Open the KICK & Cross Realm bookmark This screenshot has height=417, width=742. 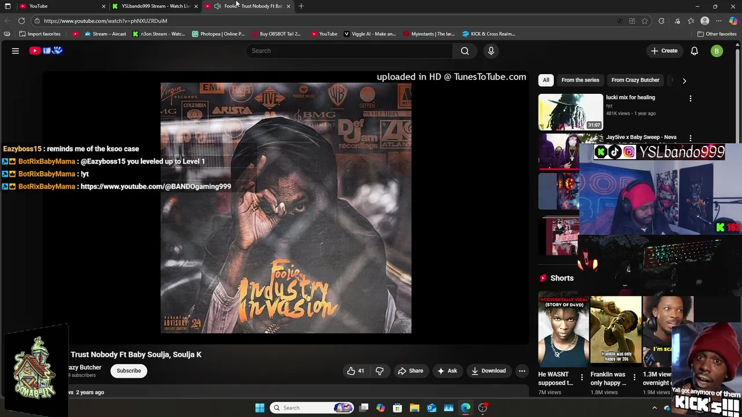pyautogui.click(x=489, y=34)
